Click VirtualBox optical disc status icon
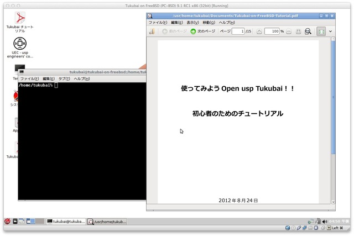This screenshot has height=236, width=354. coord(293,228)
